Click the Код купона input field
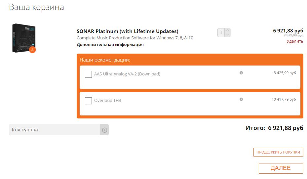 pos(55,130)
